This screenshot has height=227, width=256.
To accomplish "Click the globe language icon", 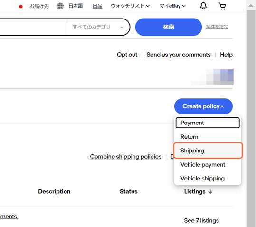I will (x=60, y=6).
